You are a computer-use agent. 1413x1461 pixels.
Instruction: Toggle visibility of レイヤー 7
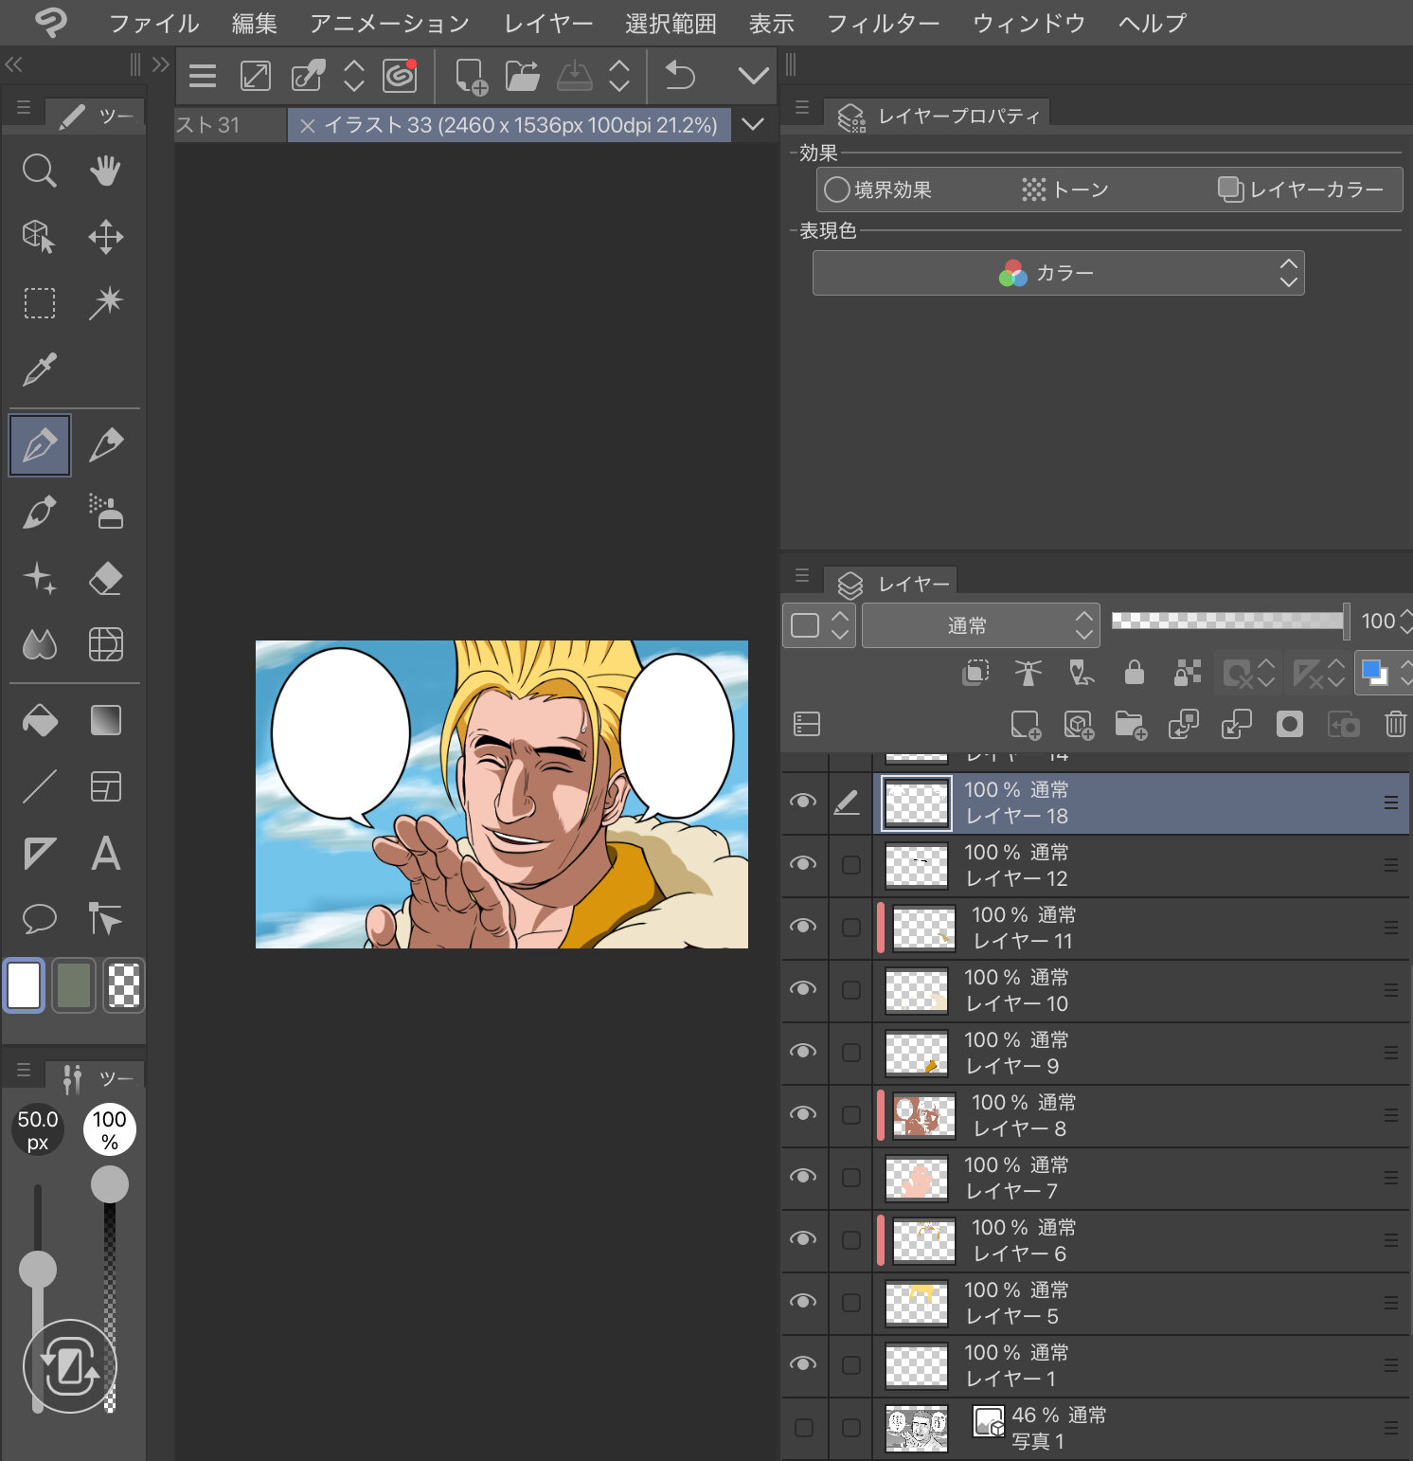803,1177
